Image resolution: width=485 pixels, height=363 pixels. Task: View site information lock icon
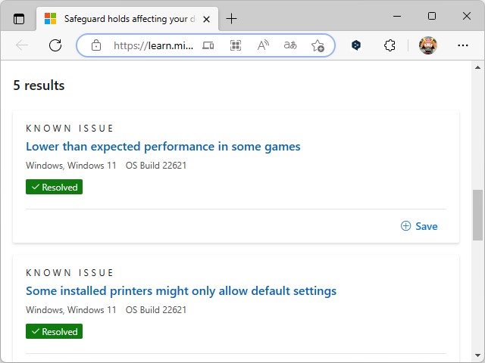pos(96,45)
